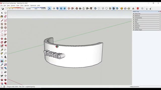The image size is (161, 90).
Task: Pick the Text label tool
Action: point(6,53)
